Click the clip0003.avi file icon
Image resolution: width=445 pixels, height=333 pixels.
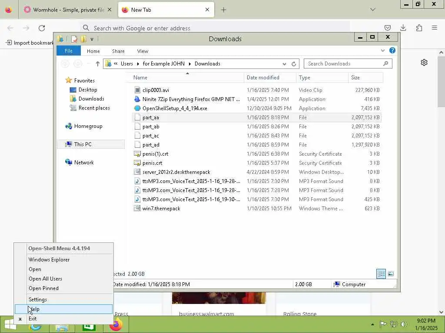click(137, 90)
